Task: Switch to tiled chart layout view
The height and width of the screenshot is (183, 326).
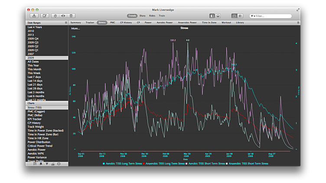Action: coord(240,16)
